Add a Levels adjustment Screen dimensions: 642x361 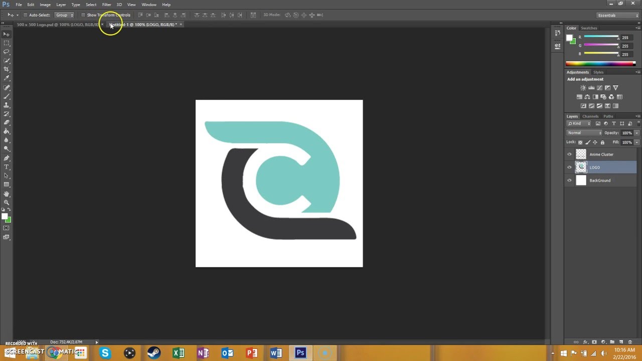591,88
